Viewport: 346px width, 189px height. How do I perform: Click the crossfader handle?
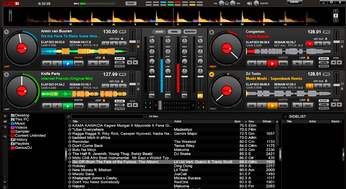(x=160, y=105)
